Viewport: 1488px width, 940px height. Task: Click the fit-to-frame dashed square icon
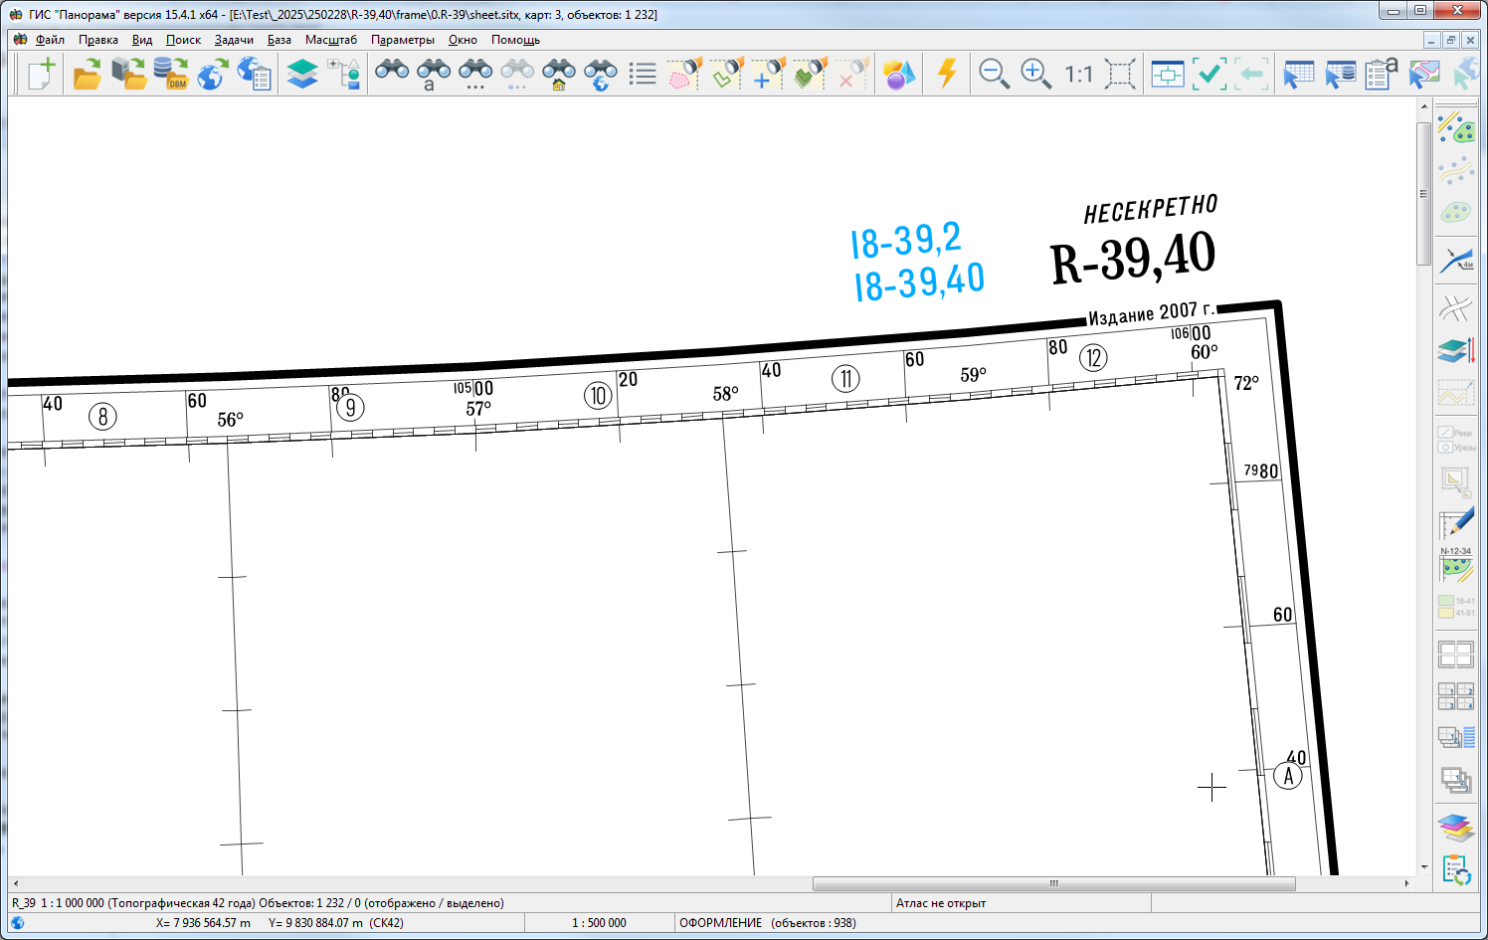pyautogui.click(x=1120, y=74)
